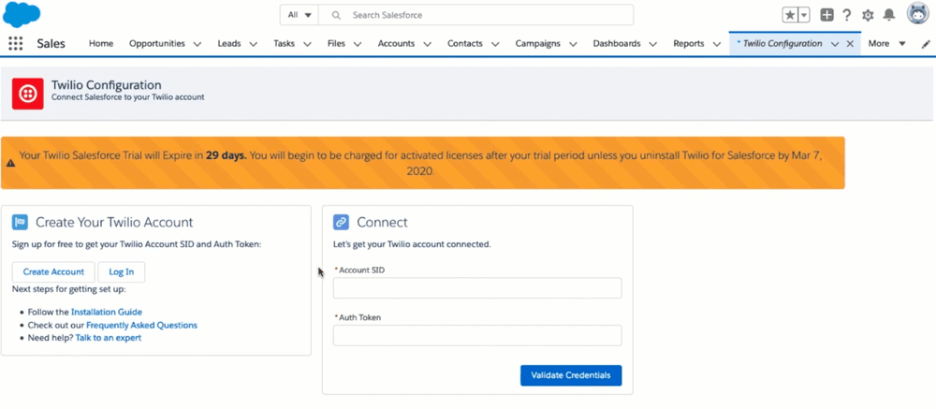Expand the Favorites list dropdown arrow

point(804,15)
